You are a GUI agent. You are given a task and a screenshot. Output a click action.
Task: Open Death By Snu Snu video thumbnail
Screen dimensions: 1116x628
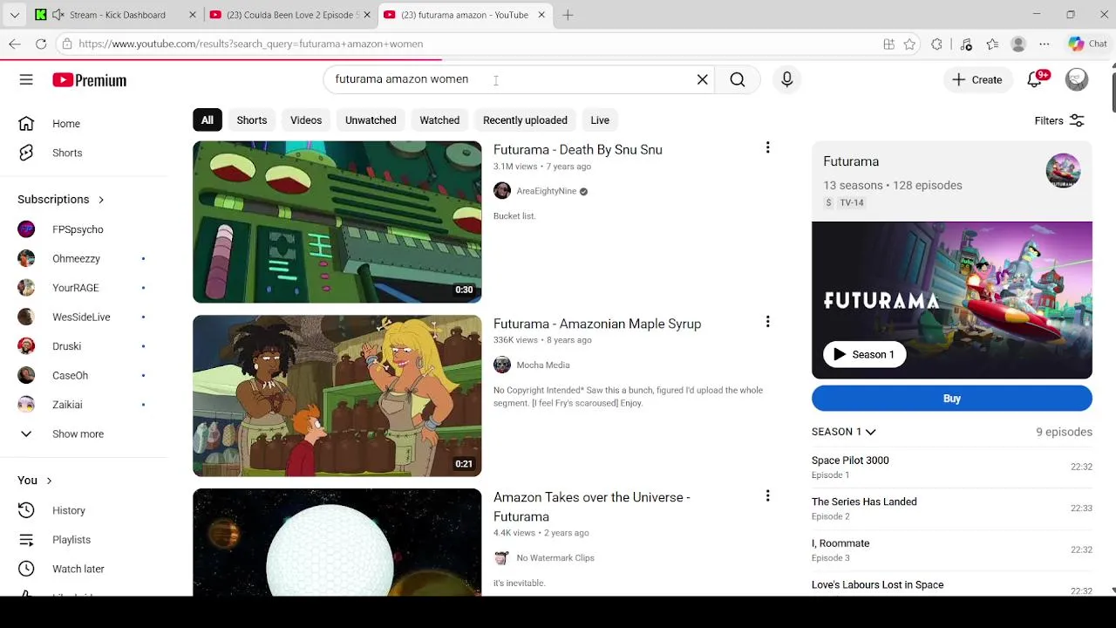tap(337, 222)
